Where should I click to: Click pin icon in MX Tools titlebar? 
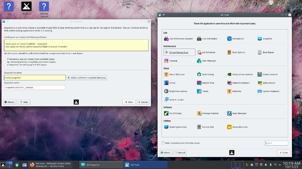pyautogui.click(x=164, y=15)
